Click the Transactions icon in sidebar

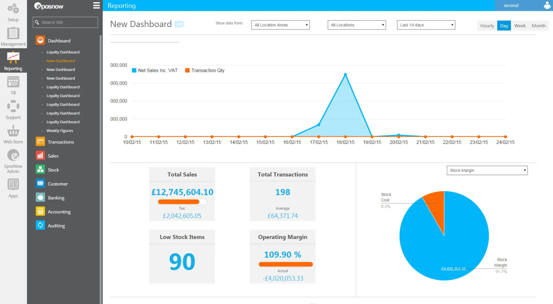[40, 142]
